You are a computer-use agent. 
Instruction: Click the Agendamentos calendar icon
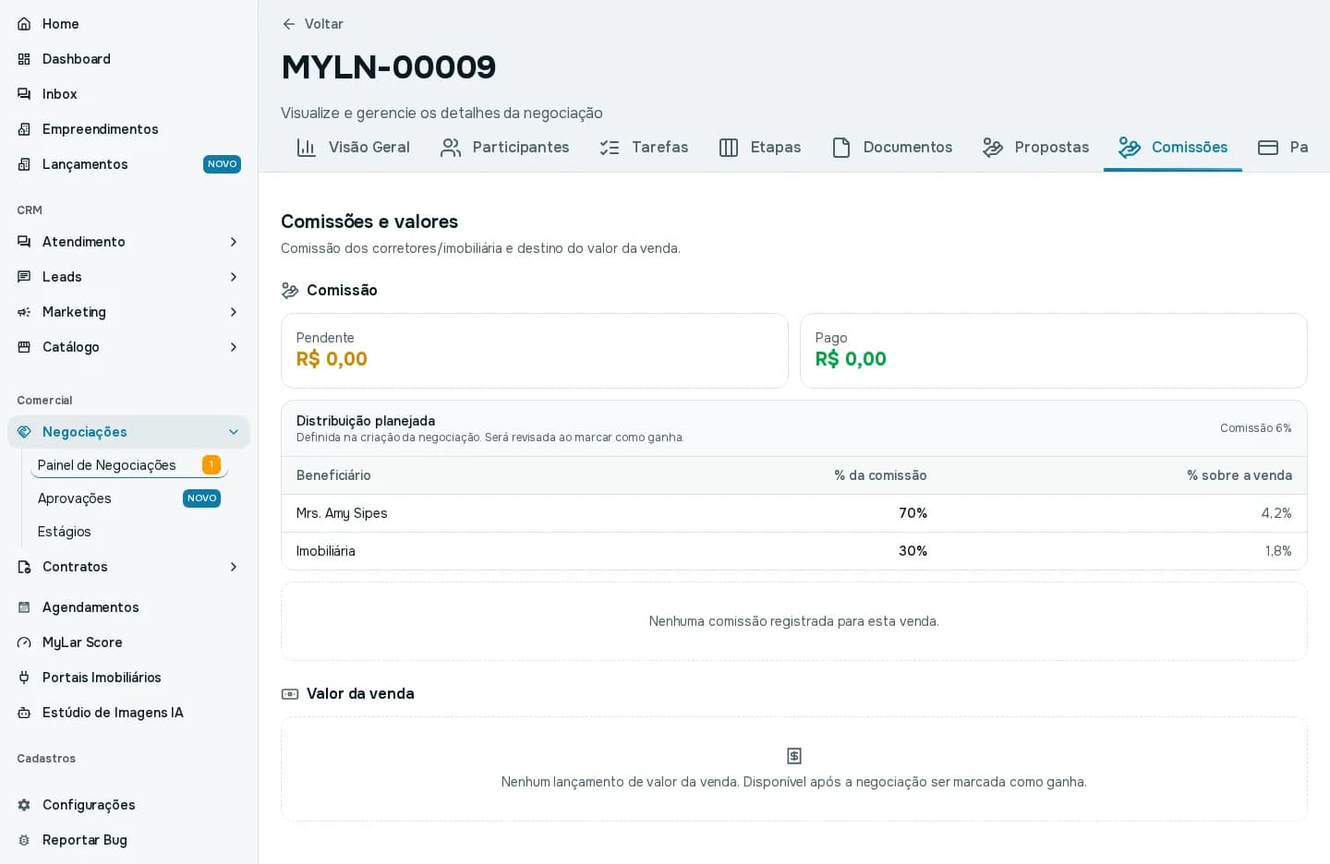(24, 607)
